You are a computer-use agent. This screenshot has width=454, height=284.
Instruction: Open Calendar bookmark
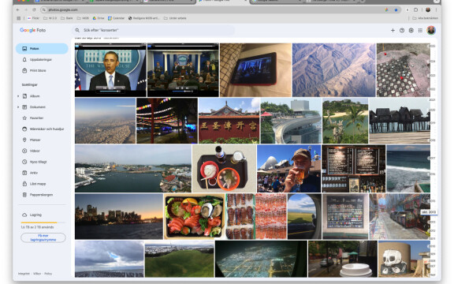click(x=117, y=18)
